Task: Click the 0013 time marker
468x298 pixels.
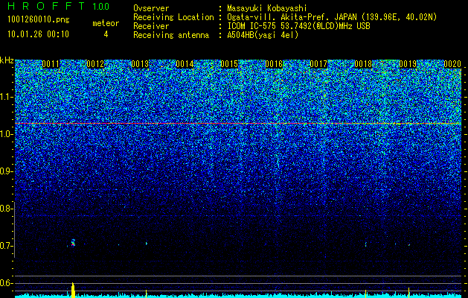Action: point(140,64)
